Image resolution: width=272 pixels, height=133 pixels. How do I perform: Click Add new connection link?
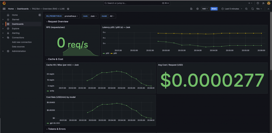point(22,42)
